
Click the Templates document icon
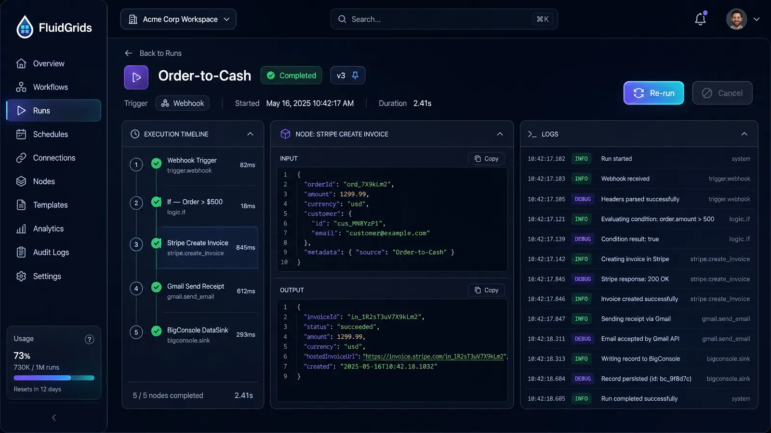point(21,205)
